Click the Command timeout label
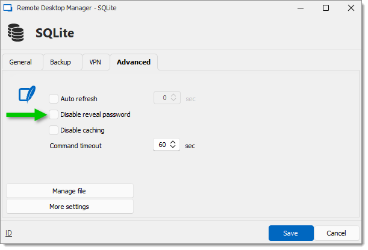 coord(75,146)
